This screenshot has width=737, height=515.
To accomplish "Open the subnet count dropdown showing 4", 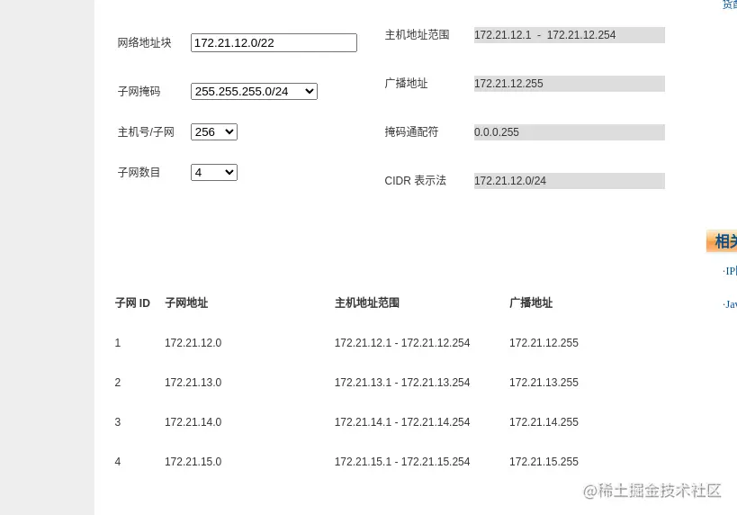I will point(214,172).
